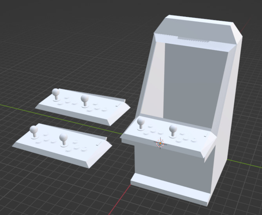Select the left joystick on the cabinet
The height and width of the screenshot is (215, 262).
pyautogui.click(x=141, y=123)
